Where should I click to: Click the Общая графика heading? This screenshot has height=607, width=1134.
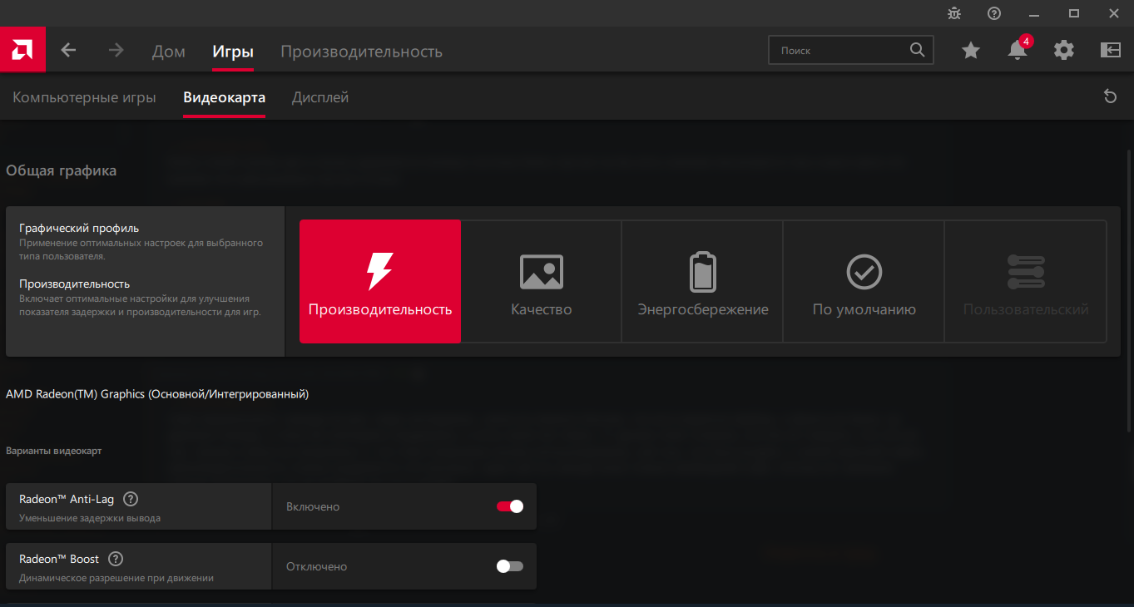click(x=62, y=170)
